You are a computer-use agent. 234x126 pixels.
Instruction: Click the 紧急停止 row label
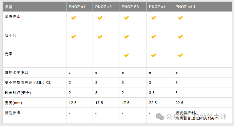(13, 17)
